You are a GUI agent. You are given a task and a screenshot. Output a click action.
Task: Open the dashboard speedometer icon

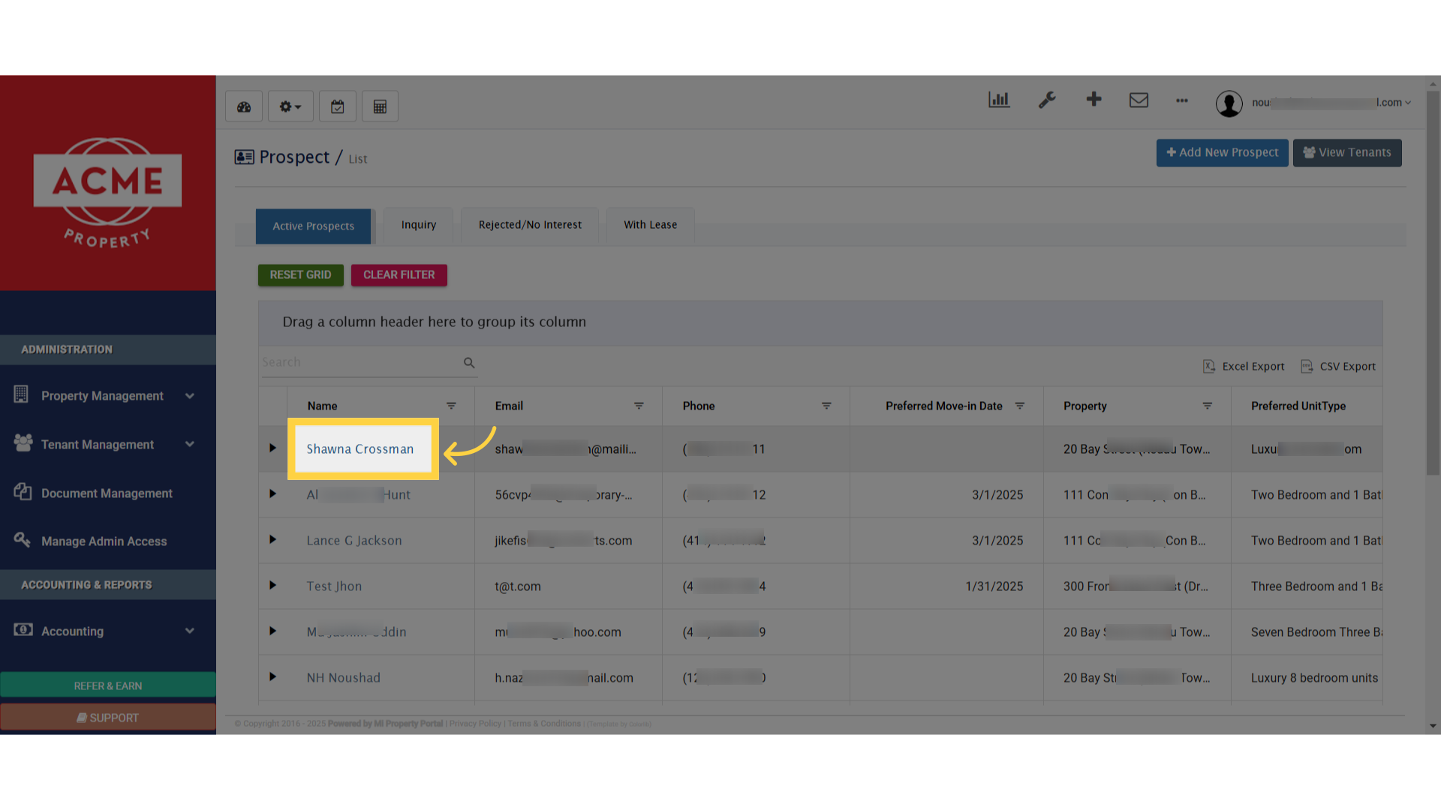coord(243,106)
